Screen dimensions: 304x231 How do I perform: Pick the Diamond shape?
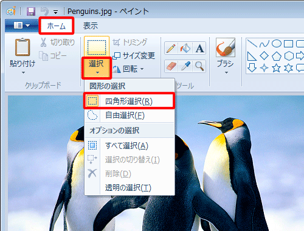[264, 56]
